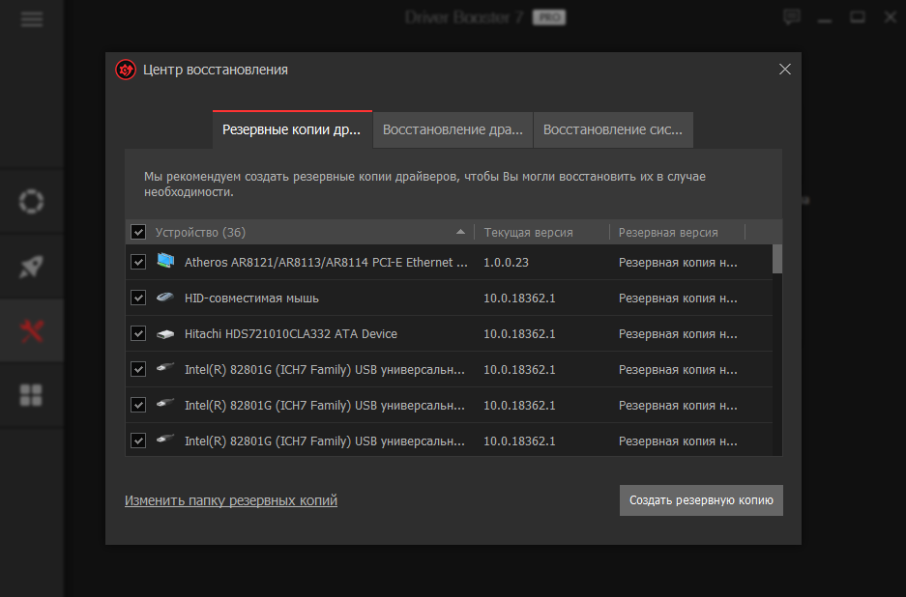Close the Центр восстановления dialog
This screenshot has width=906, height=597.
[x=784, y=70]
